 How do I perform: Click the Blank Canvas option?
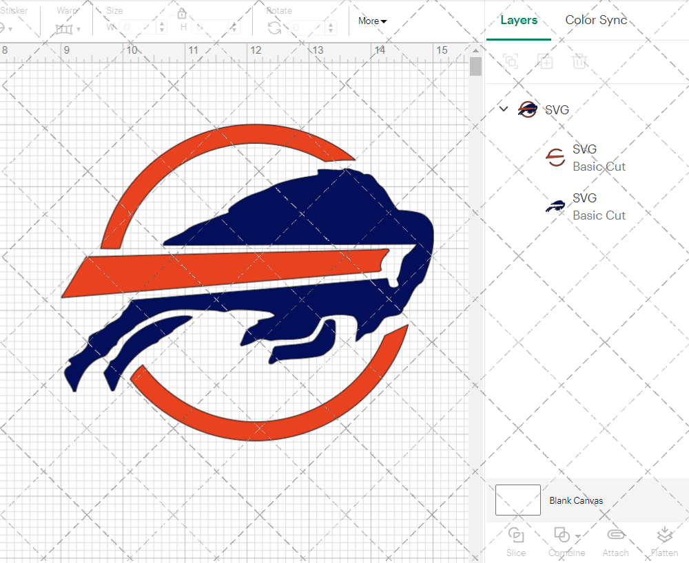[x=576, y=500]
